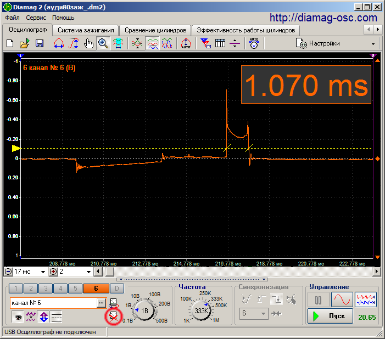Switch to the Сравнение цилиндров tab
385x339 pixels.
tap(155, 30)
